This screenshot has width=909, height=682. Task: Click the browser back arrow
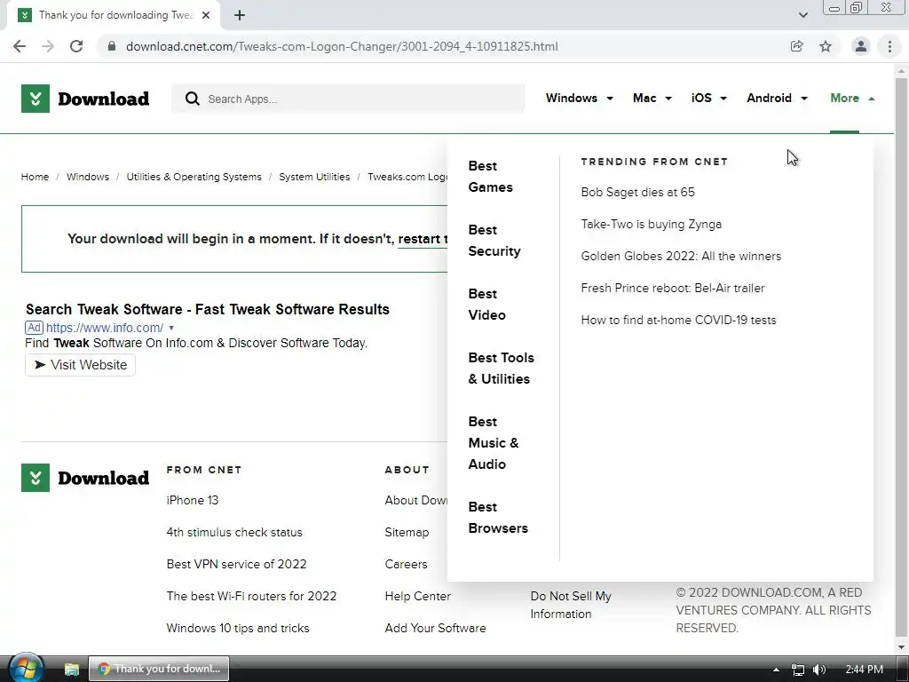tap(20, 46)
